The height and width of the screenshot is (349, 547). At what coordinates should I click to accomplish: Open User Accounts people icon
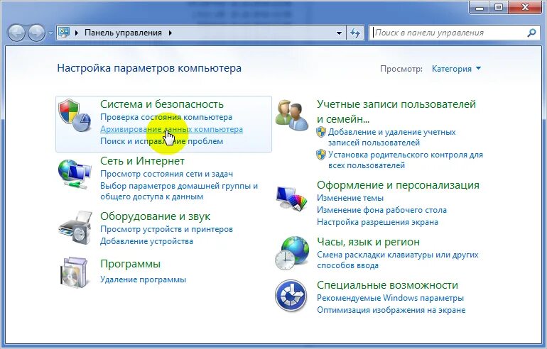point(292,116)
